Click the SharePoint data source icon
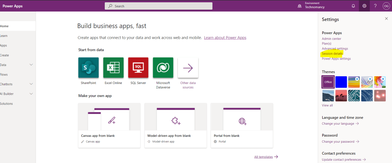The height and width of the screenshot is (163, 392). [x=88, y=68]
